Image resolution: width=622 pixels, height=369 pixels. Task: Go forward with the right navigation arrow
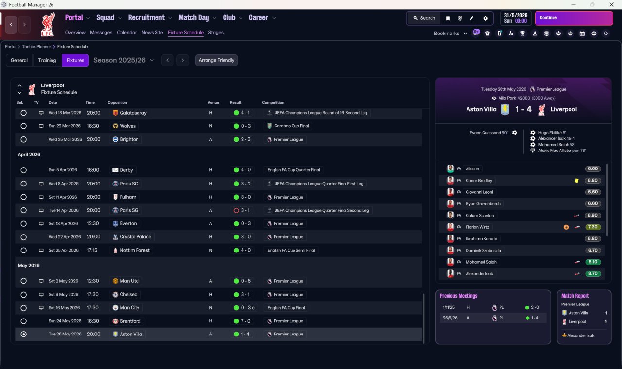tap(24, 24)
